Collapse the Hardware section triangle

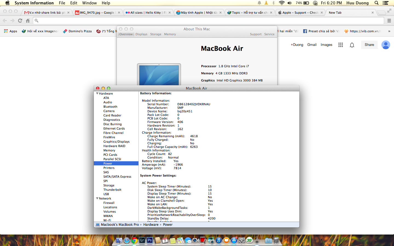(97, 93)
